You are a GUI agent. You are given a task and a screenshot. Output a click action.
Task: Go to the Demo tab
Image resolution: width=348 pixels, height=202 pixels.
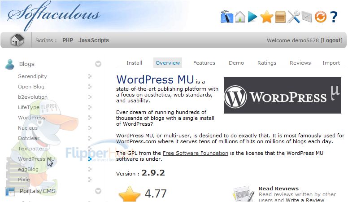pos(236,63)
